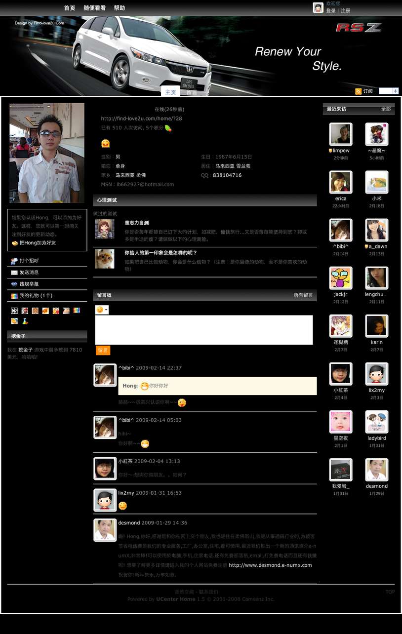Open 星空夜 baby photo avatar
Screen dimensions: 402x634
[341, 422]
